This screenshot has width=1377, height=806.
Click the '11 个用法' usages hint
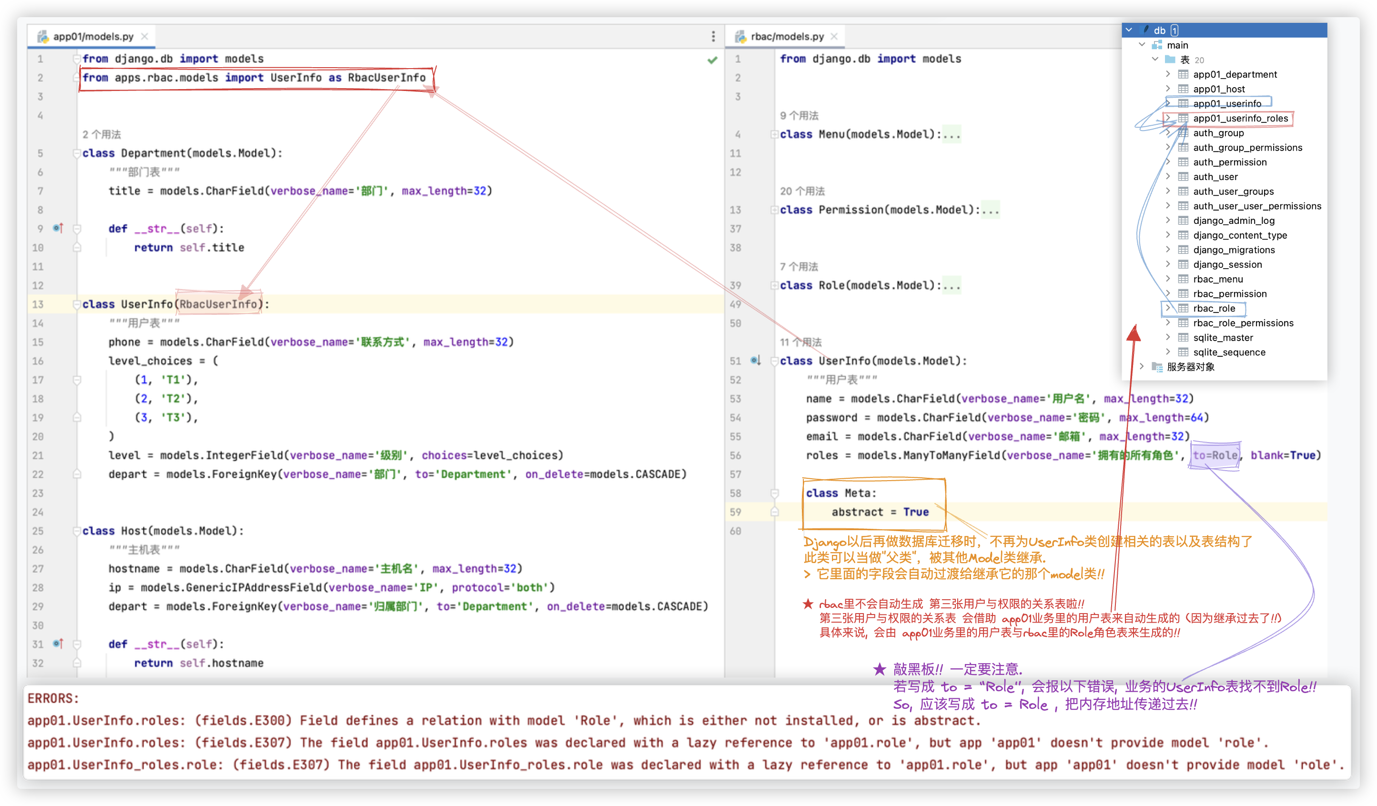click(800, 342)
